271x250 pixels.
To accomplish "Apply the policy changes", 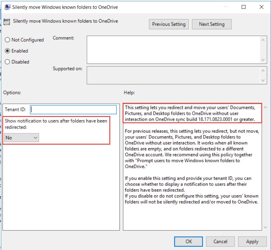I will tap(252, 242).
